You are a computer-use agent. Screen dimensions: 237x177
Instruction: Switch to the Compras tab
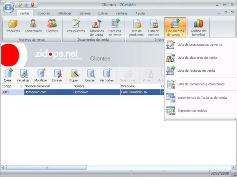(44, 13)
